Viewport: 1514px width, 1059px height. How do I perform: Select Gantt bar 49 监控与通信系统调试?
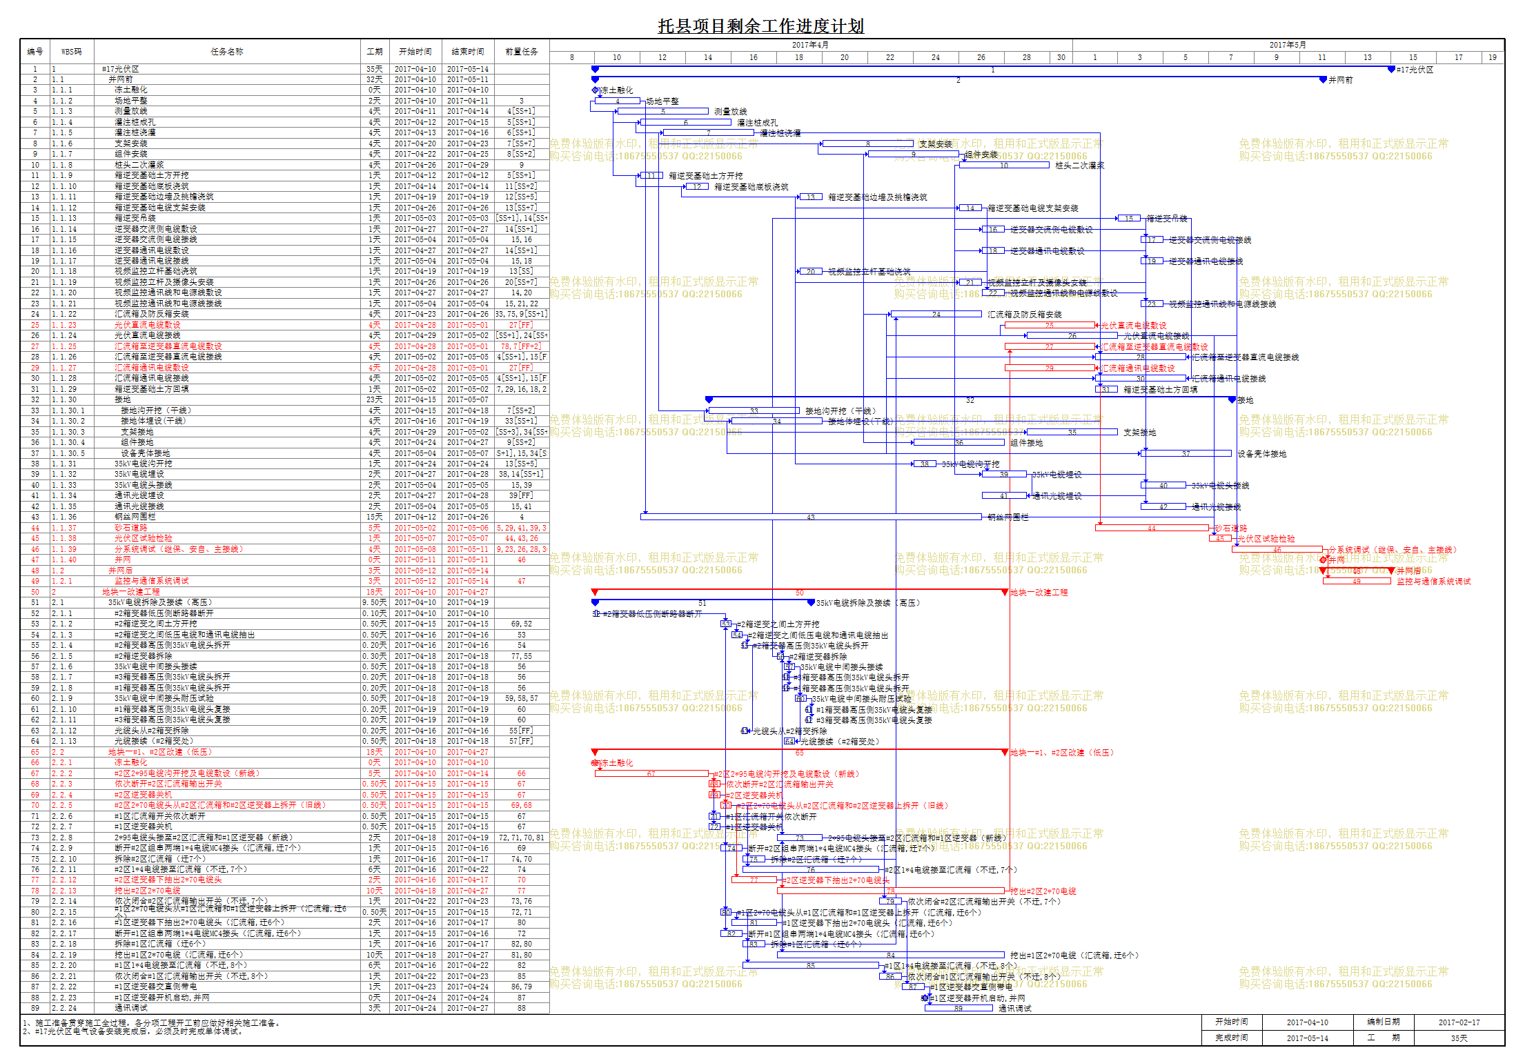(1357, 581)
